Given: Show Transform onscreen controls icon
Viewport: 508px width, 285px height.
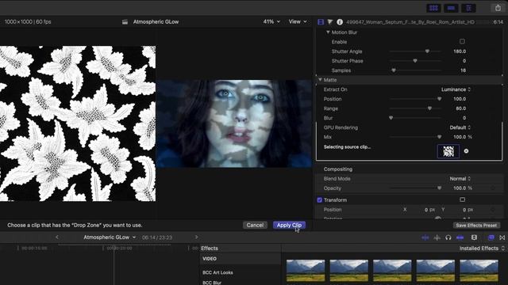Looking at the screenshot, I should pyautogui.click(x=462, y=199).
